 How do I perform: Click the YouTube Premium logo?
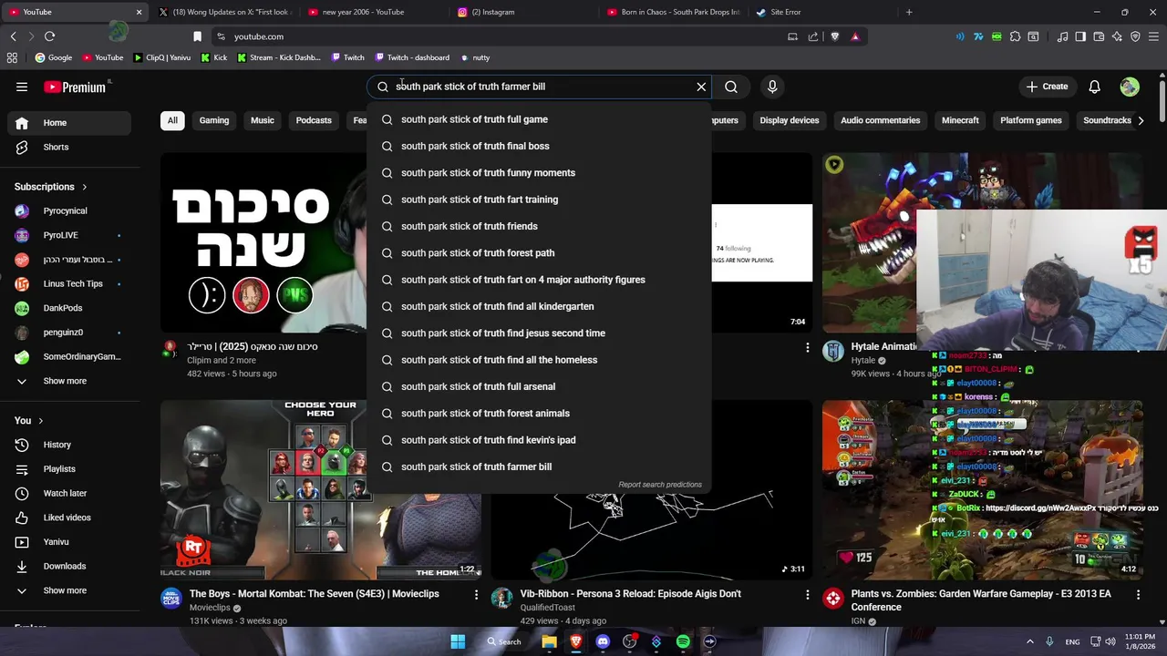pos(75,87)
